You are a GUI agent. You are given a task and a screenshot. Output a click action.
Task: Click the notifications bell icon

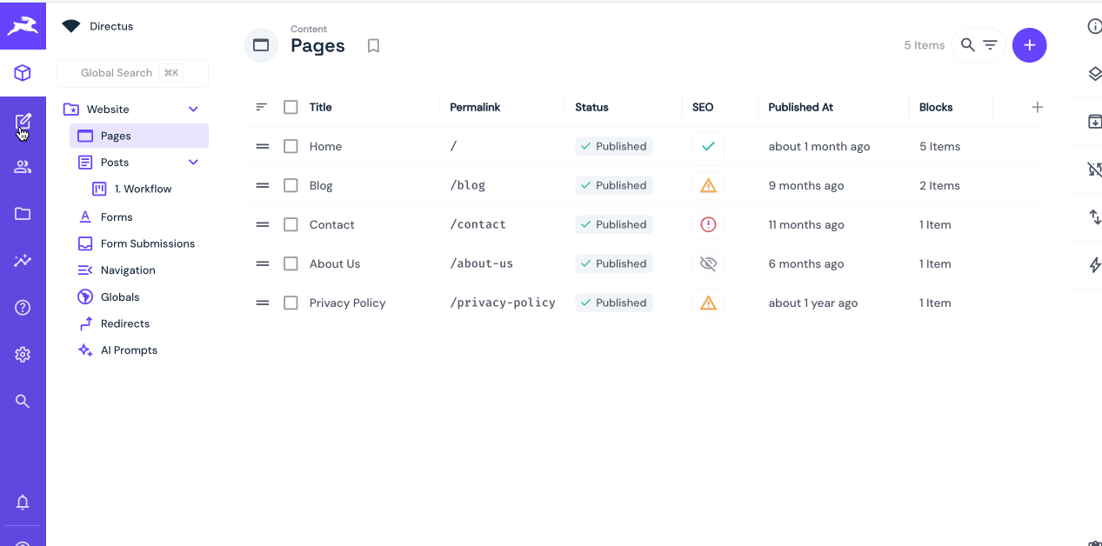click(23, 503)
